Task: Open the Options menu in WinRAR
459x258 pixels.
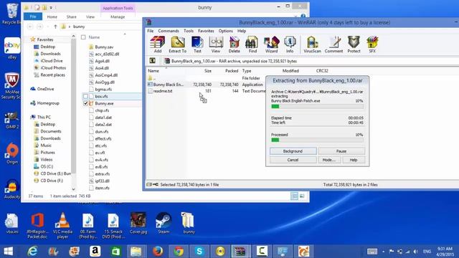Action: pyautogui.click(x=226, y=31)
